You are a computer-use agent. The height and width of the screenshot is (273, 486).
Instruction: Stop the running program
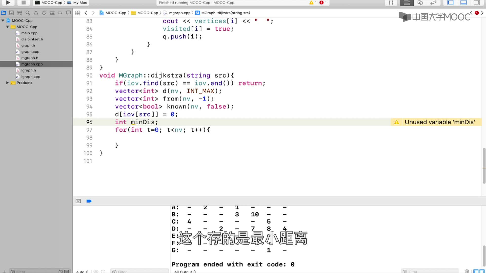coord(23,3)
